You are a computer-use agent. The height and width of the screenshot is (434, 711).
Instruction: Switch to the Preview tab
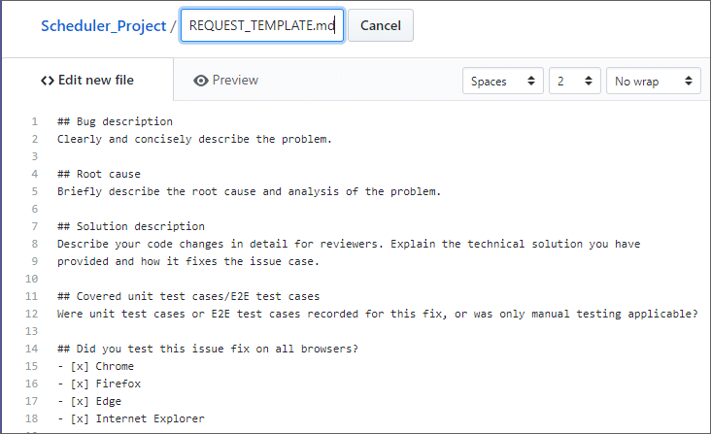[x=225, y=81]
